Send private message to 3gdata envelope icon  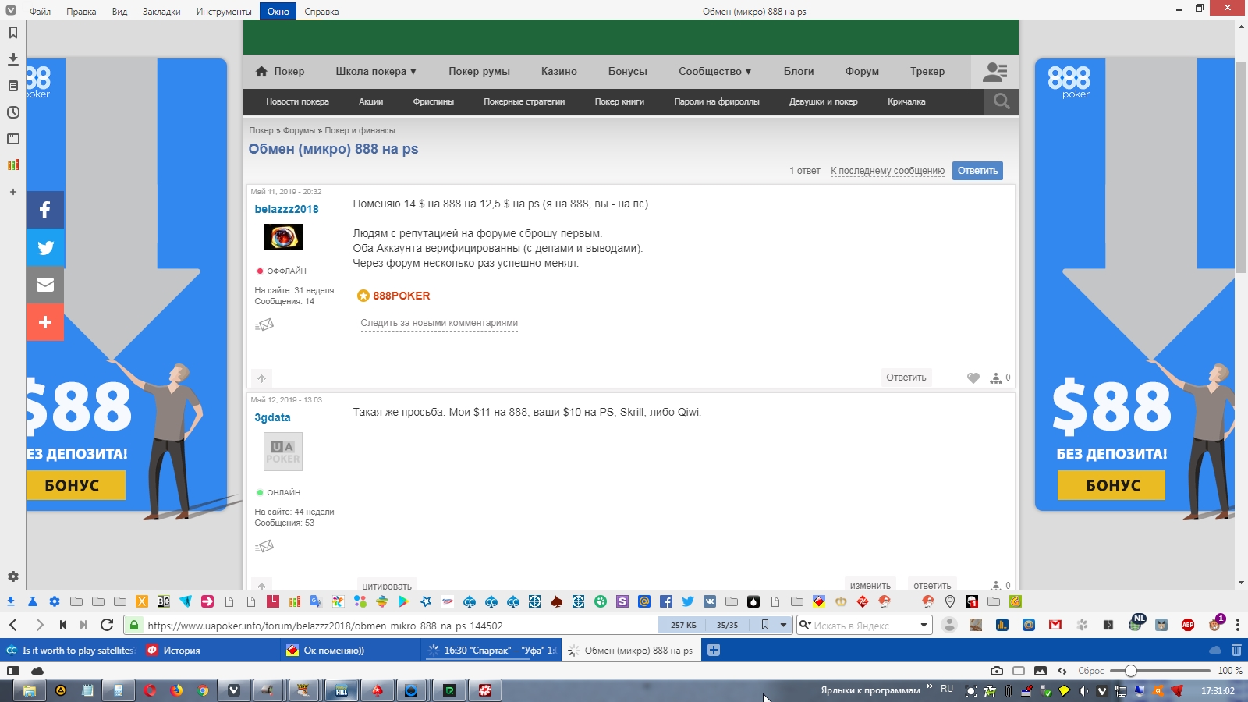point(264,546)
